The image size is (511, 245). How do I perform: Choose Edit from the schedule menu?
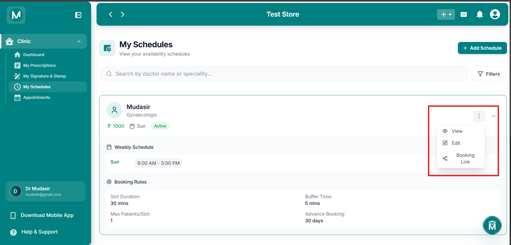pos(461,143)
